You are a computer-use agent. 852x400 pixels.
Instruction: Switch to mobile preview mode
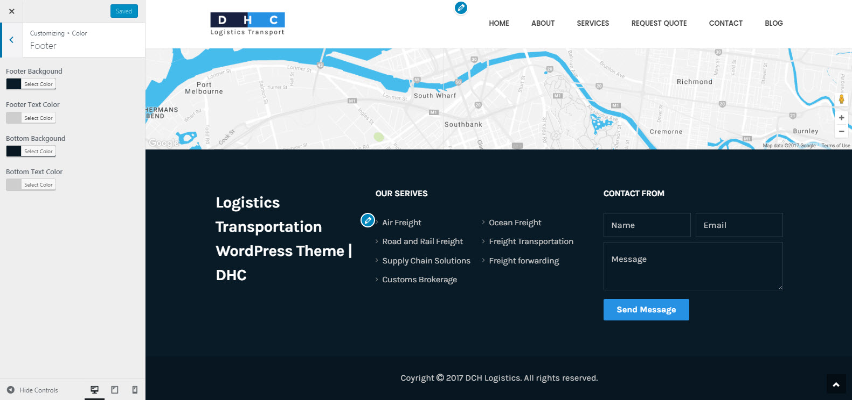click(135, 390)
